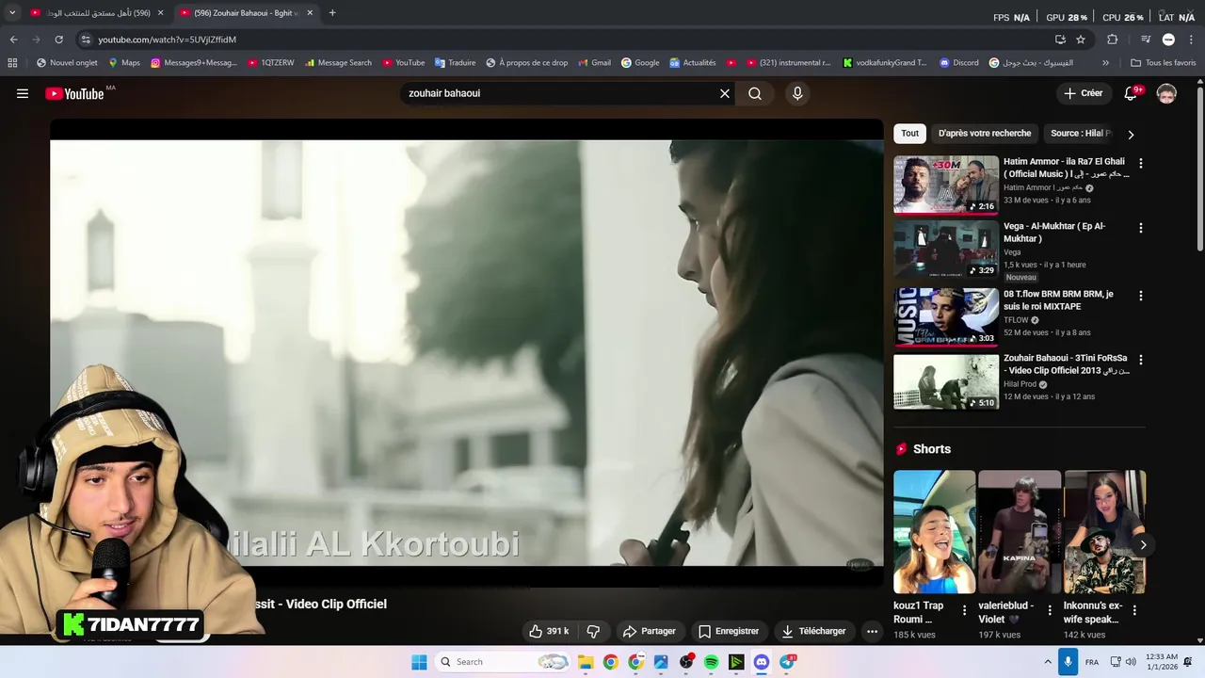Open Vega Al-Mukhtar video thumbnail
The height and width of the screenshot is (678, 1205).
coord(946,250)
